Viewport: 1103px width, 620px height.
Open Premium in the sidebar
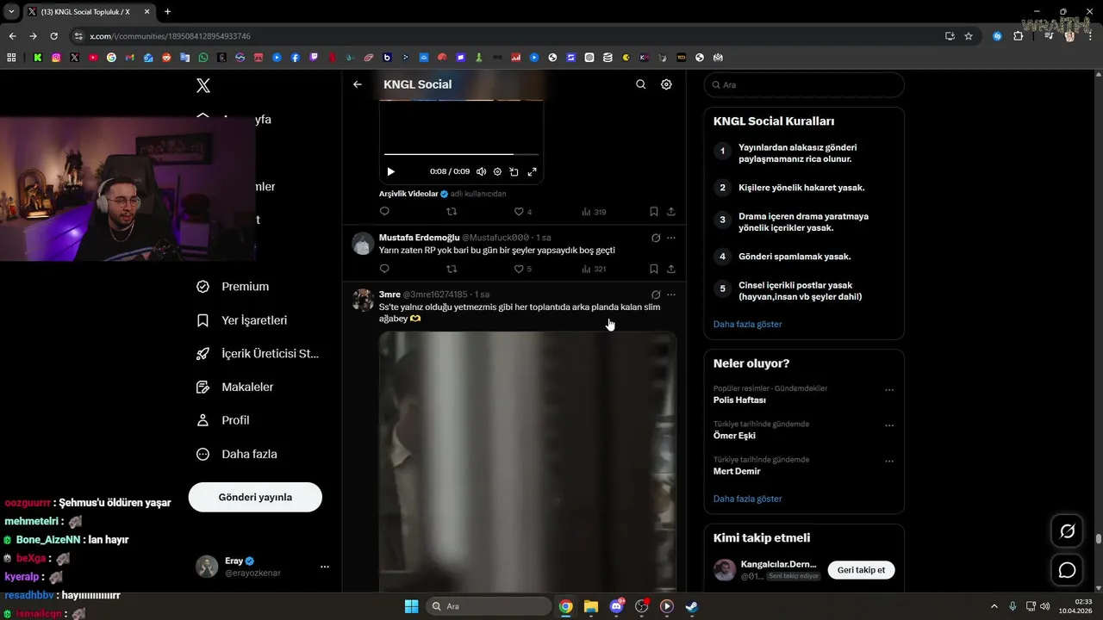tap(233, 287)
